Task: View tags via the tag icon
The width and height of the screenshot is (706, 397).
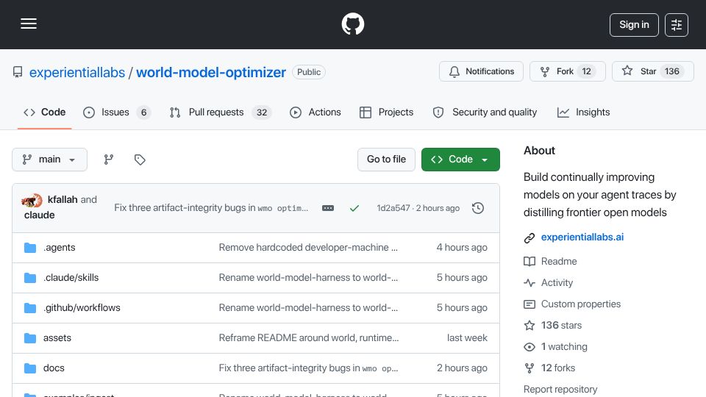Action: coord(140,160)
